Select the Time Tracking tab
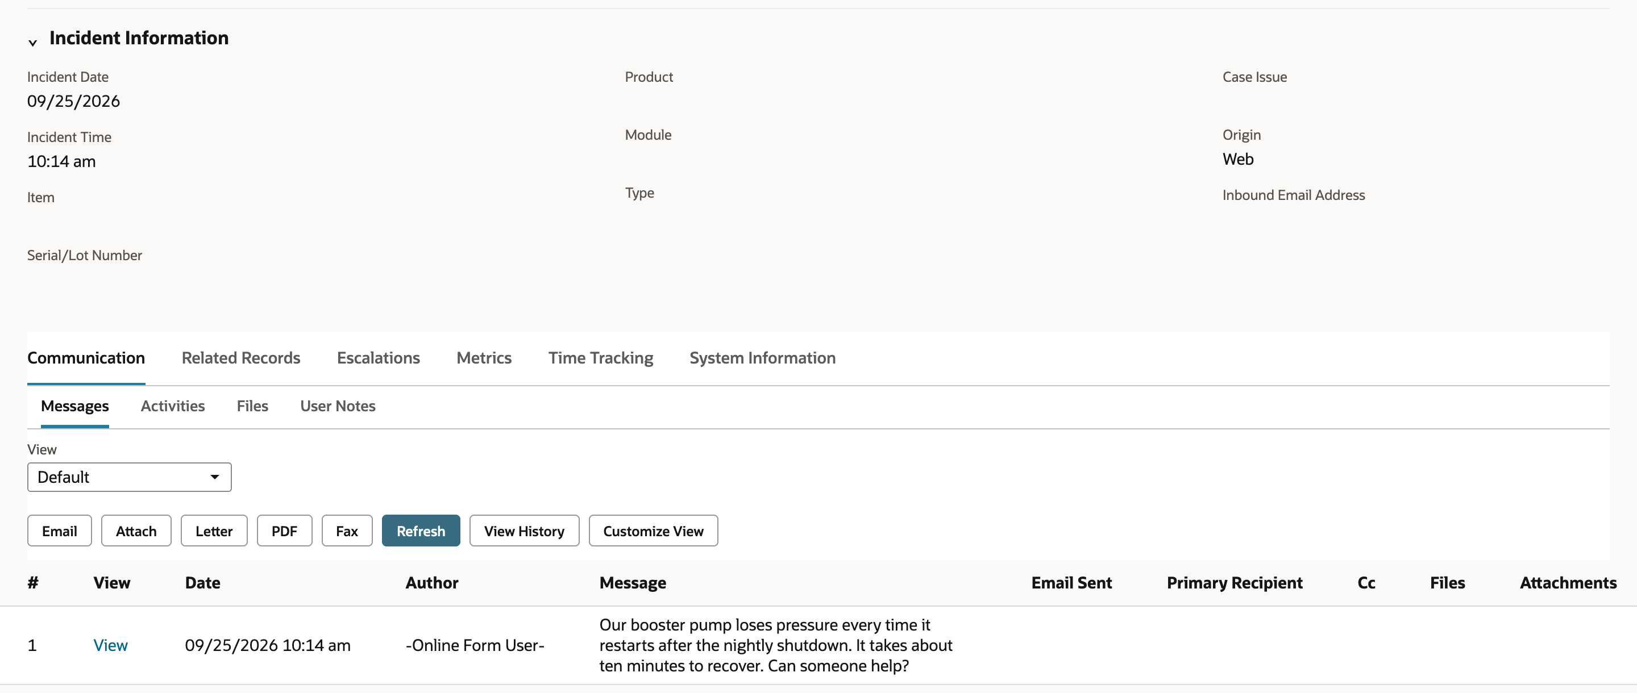Screen dimensions: 1637x693 click(x=601, y=358)
